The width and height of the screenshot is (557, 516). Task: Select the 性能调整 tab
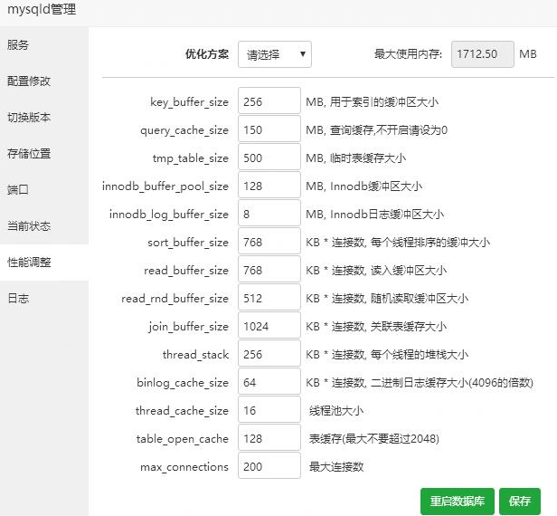pos(29,263)
